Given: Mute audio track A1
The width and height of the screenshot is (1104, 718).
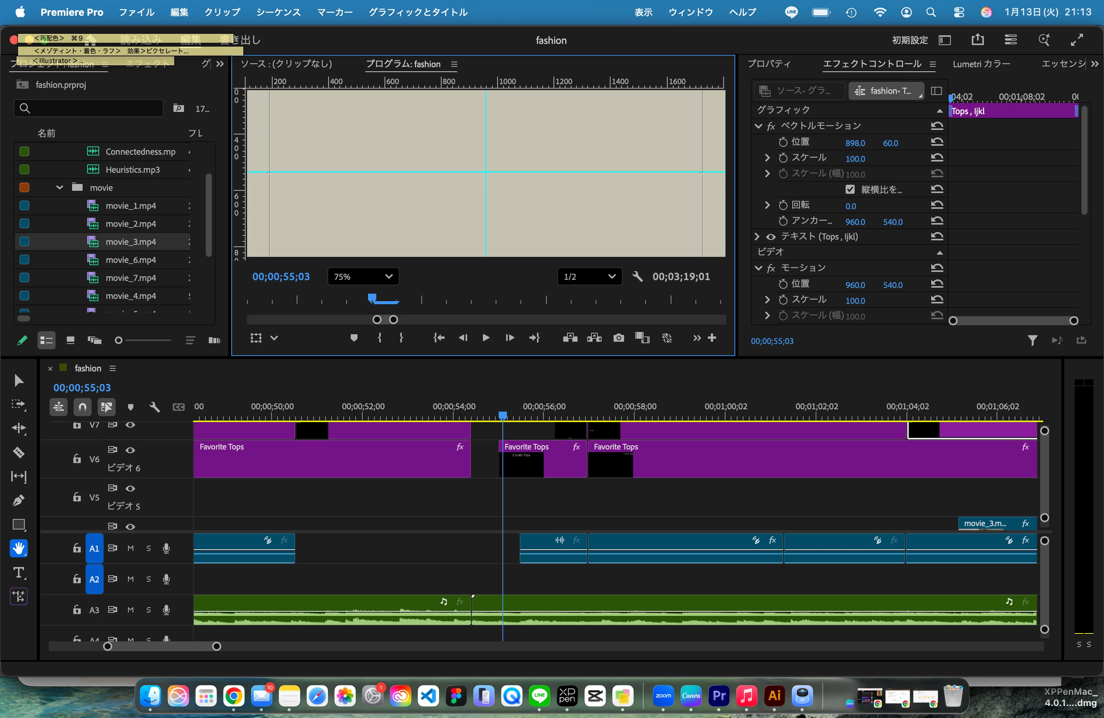Looking at the screenshot, I should point(130,548).
